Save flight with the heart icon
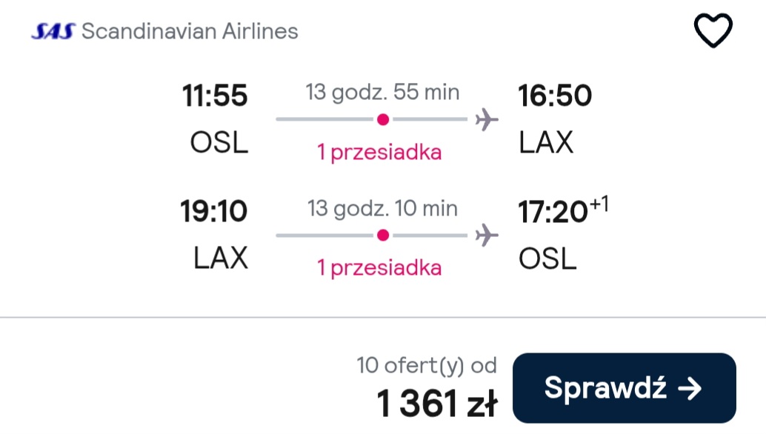Image resolution: width=766 pixels, height=434 pixels. (x=713, y=30)
